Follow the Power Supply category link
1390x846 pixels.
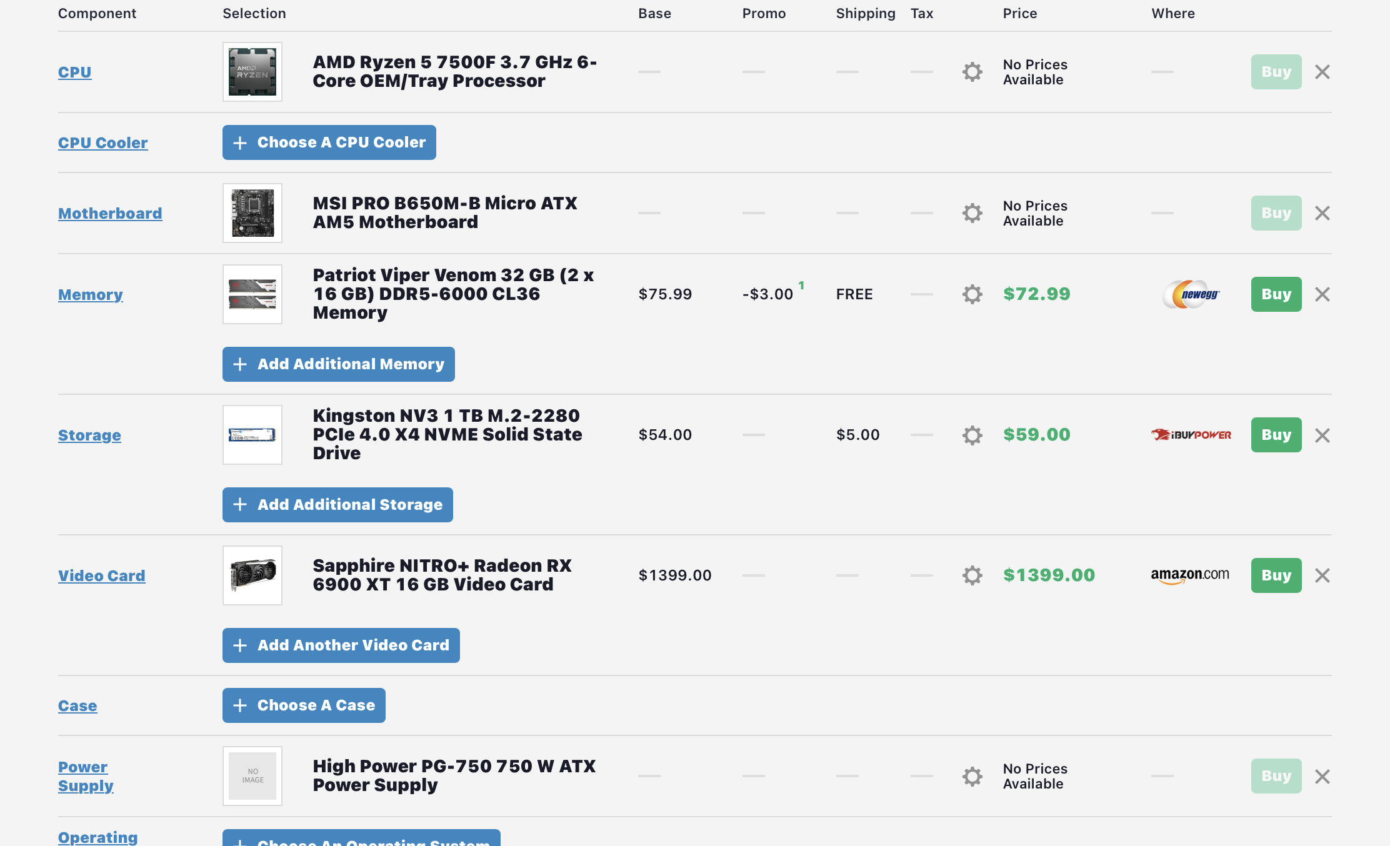[x=86, y=776]
